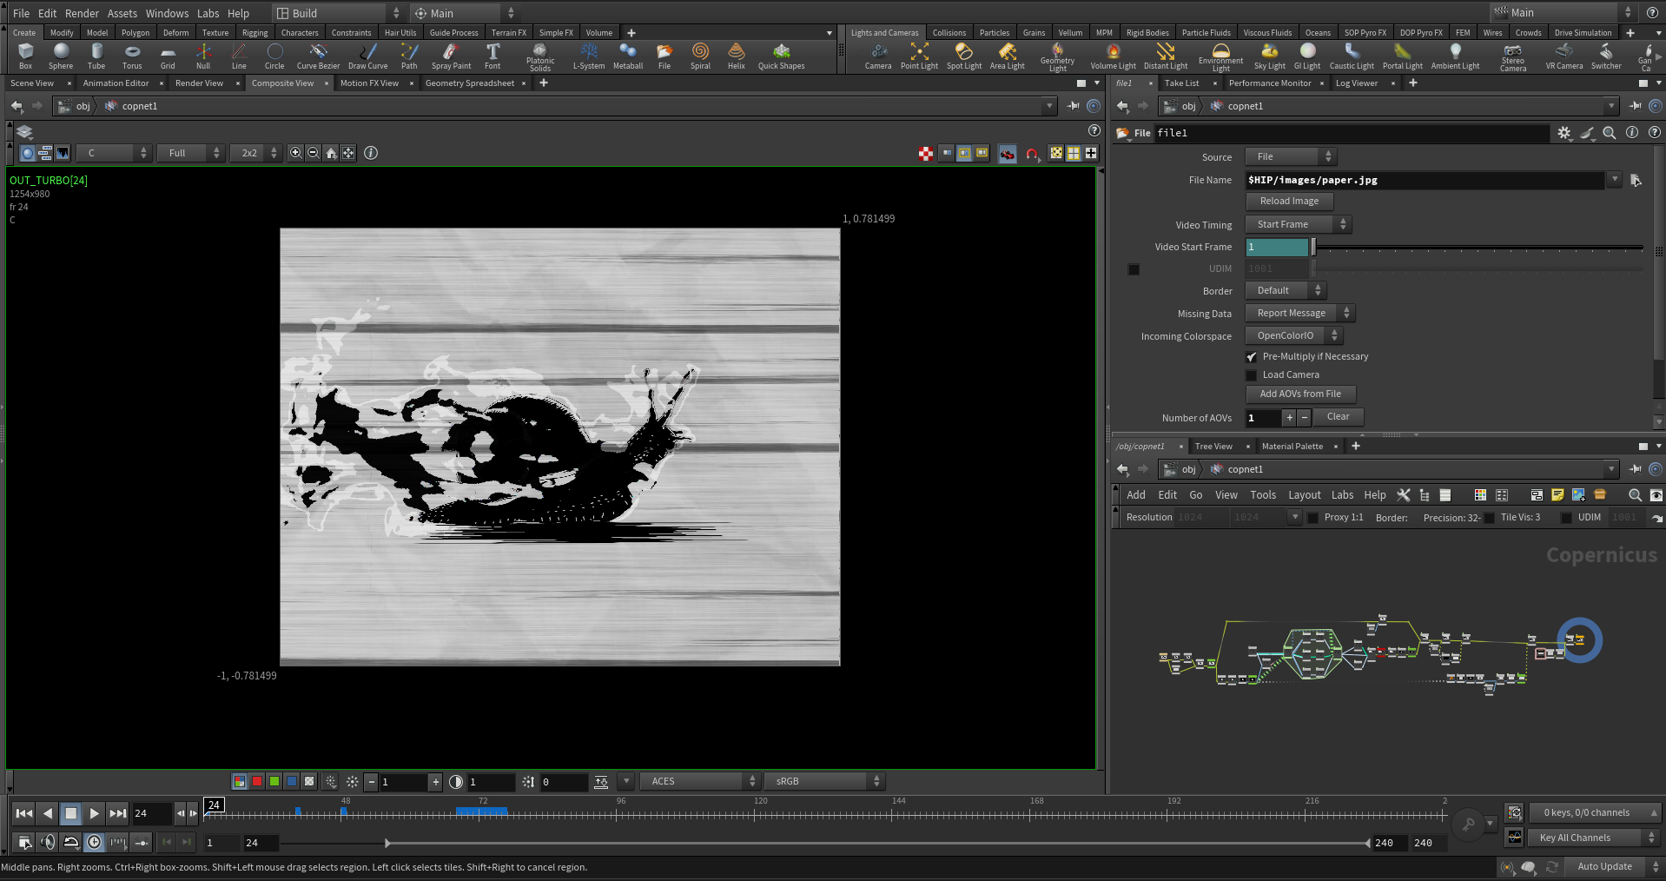Open the Windows menu
Screen dimensions: 1666x881
[167, 13]
